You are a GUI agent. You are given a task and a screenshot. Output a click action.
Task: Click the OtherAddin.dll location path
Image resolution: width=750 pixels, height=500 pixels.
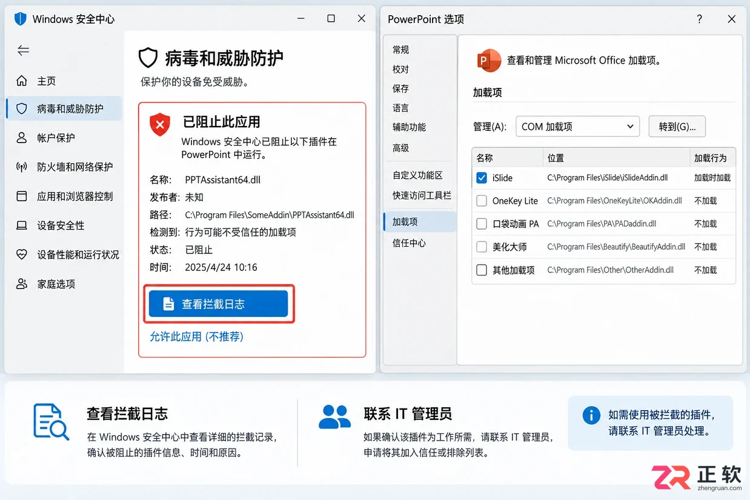[x=610, y=270]
